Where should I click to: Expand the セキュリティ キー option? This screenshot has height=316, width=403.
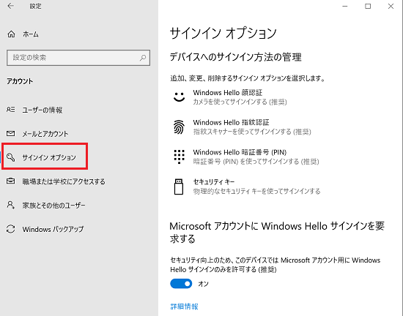247,187
